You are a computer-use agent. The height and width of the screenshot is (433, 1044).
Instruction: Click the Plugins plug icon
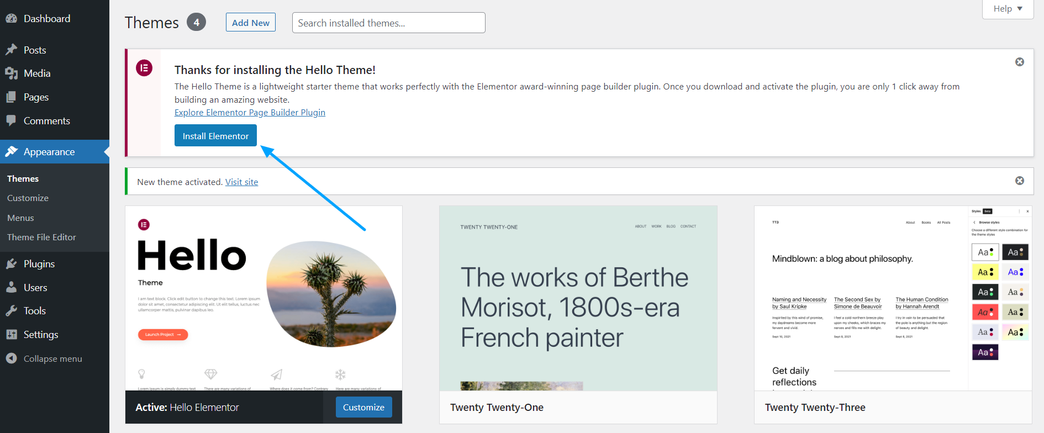click(12, 263)
